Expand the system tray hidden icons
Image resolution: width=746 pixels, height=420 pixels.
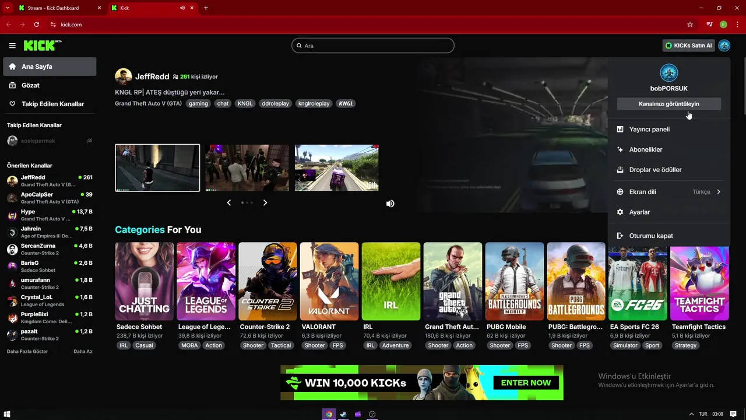(x=691, y=414)
